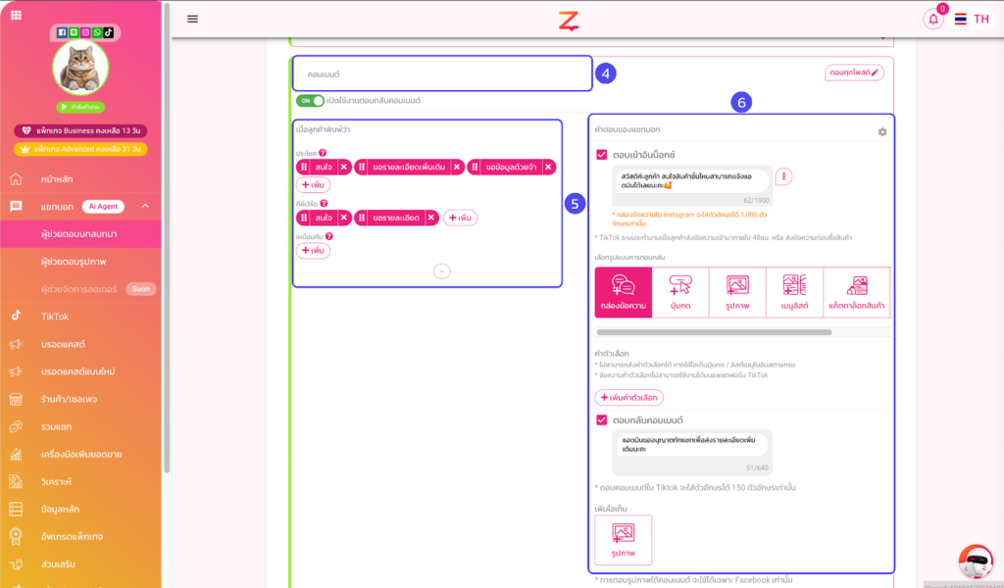Screen dimensions: 1004x588
Task: Click the apps grid icon in sidebar
Action: pyautogui.click(x=17, y=16)
